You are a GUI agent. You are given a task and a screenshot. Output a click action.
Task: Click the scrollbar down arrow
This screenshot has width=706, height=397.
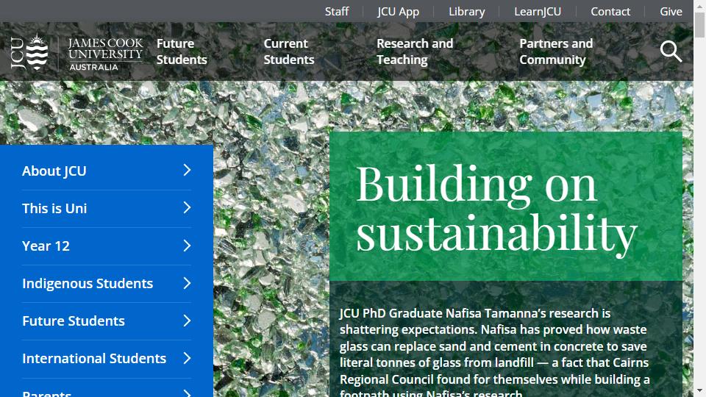click(699, 390)
